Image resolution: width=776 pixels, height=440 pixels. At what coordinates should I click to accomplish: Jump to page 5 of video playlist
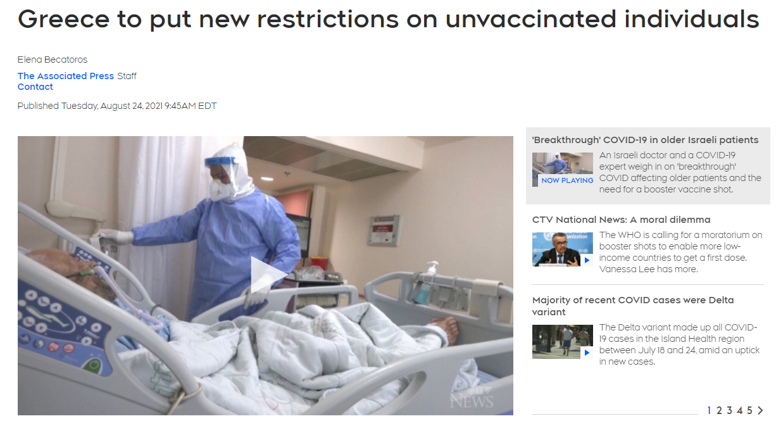click(x=749, y=410)
